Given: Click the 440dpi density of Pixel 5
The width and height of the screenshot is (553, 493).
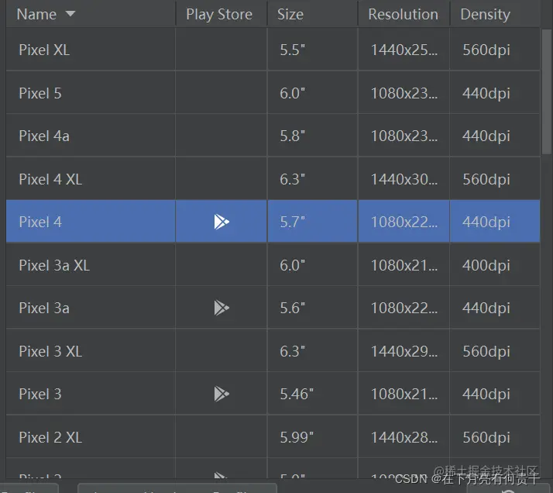Looking at the screenshot, I should pyautogui.click(x=495, y=93).
